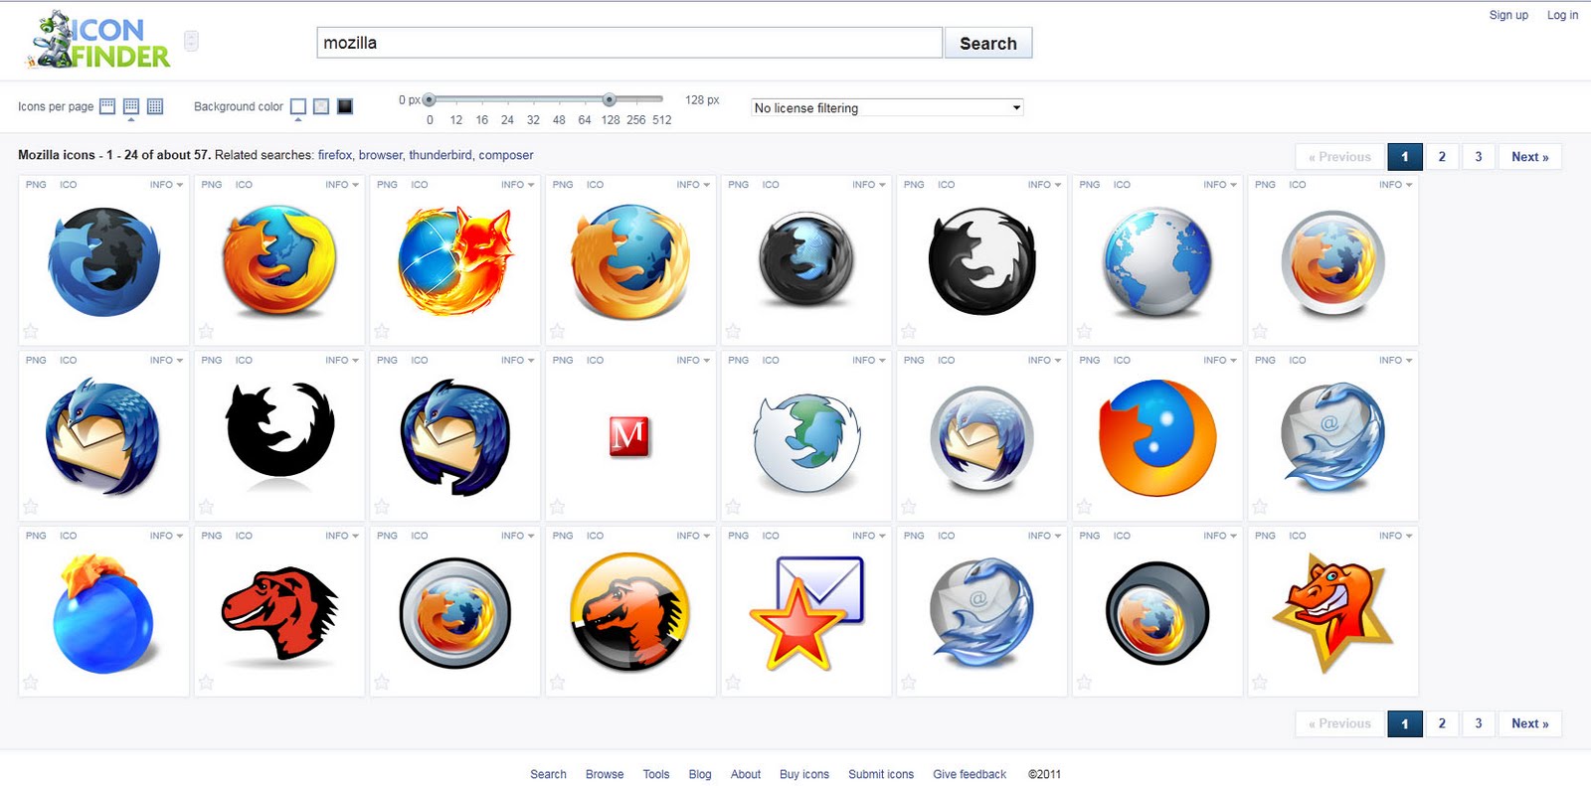Select the medium icons per page option

click(131, 106)
